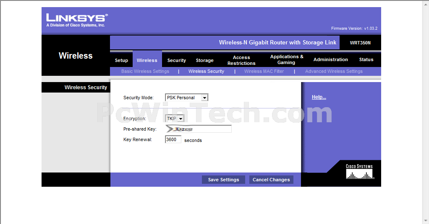Click the Pre-shared Key label

click(x=140, y=129)
